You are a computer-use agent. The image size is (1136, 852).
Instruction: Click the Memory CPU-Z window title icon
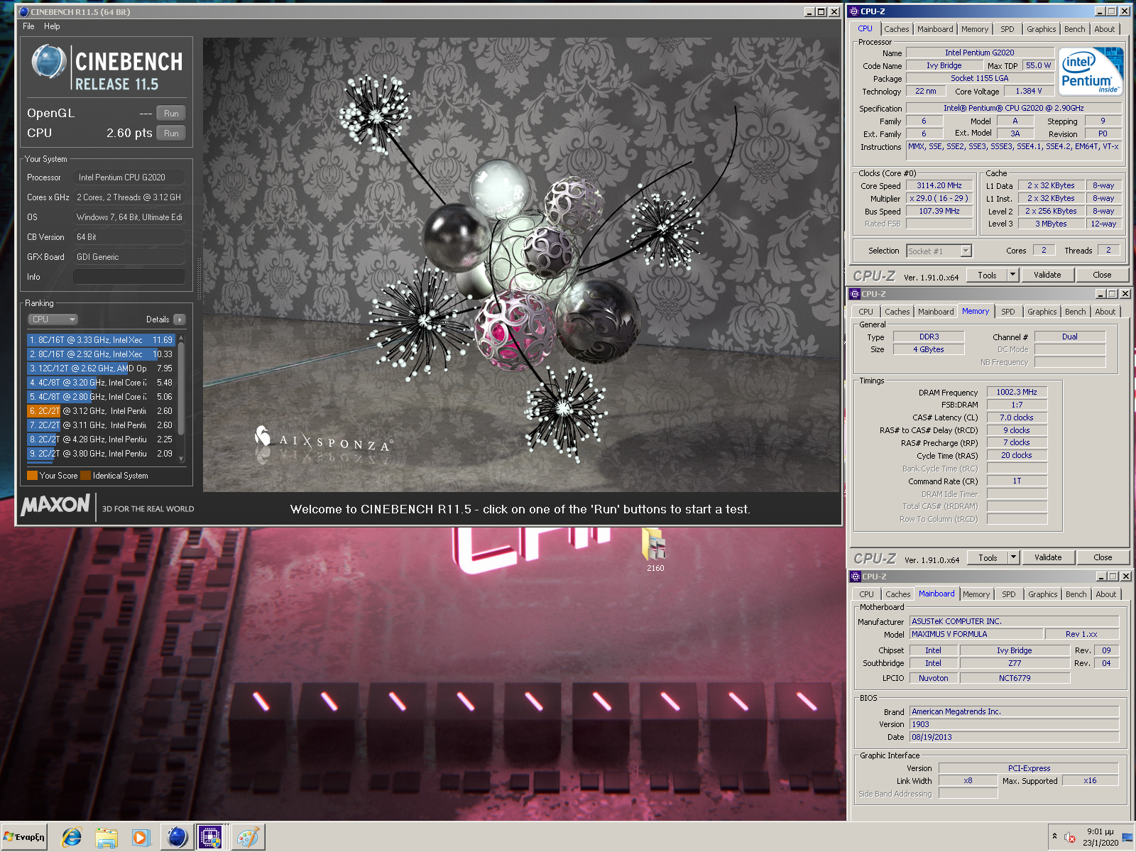click(856, 294)
